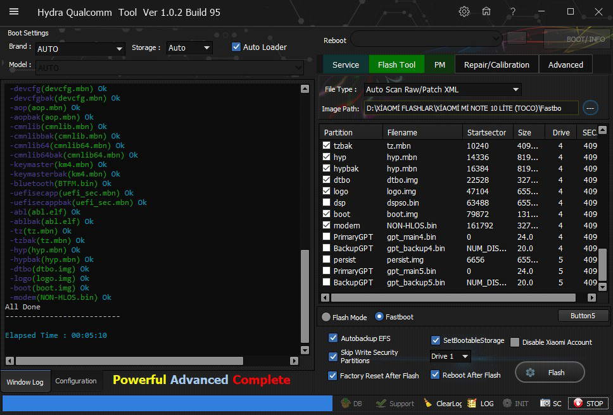Open Support in the bottom toolbar
Viewport: 613px width, 415px height.
[x=394, y=403]
